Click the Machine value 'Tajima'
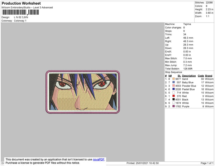Screen dimensions: 215x166 tap(187, 24)
